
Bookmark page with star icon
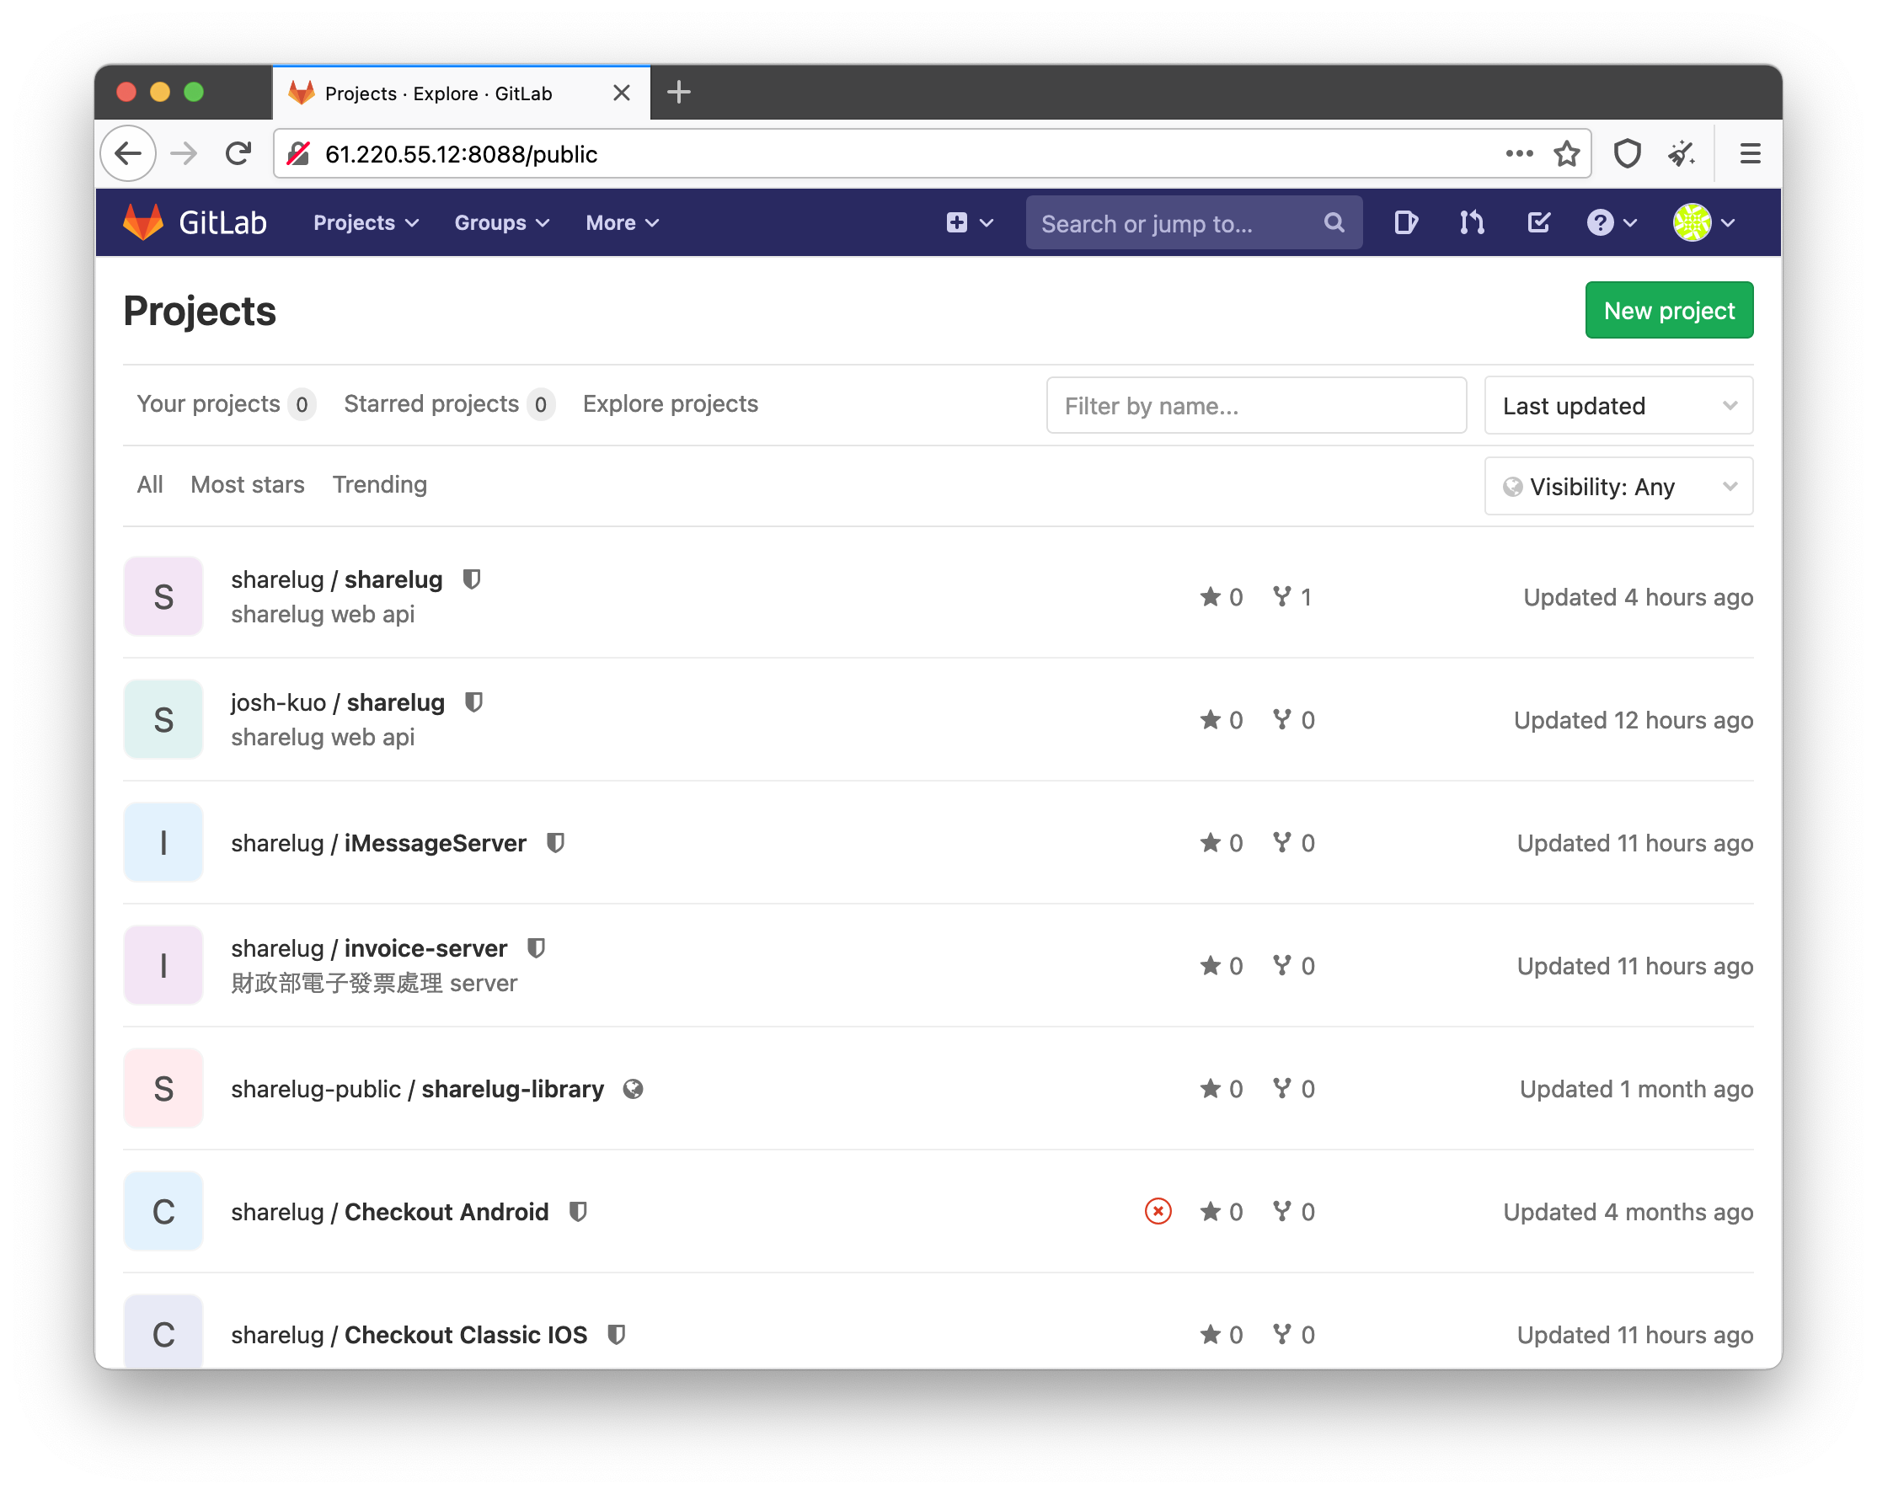(1566, 153)
